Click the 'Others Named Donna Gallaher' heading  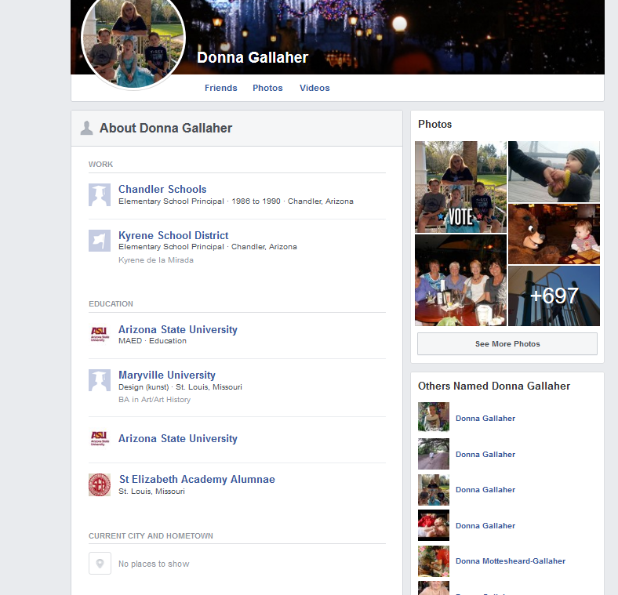(x=494, y=386)
